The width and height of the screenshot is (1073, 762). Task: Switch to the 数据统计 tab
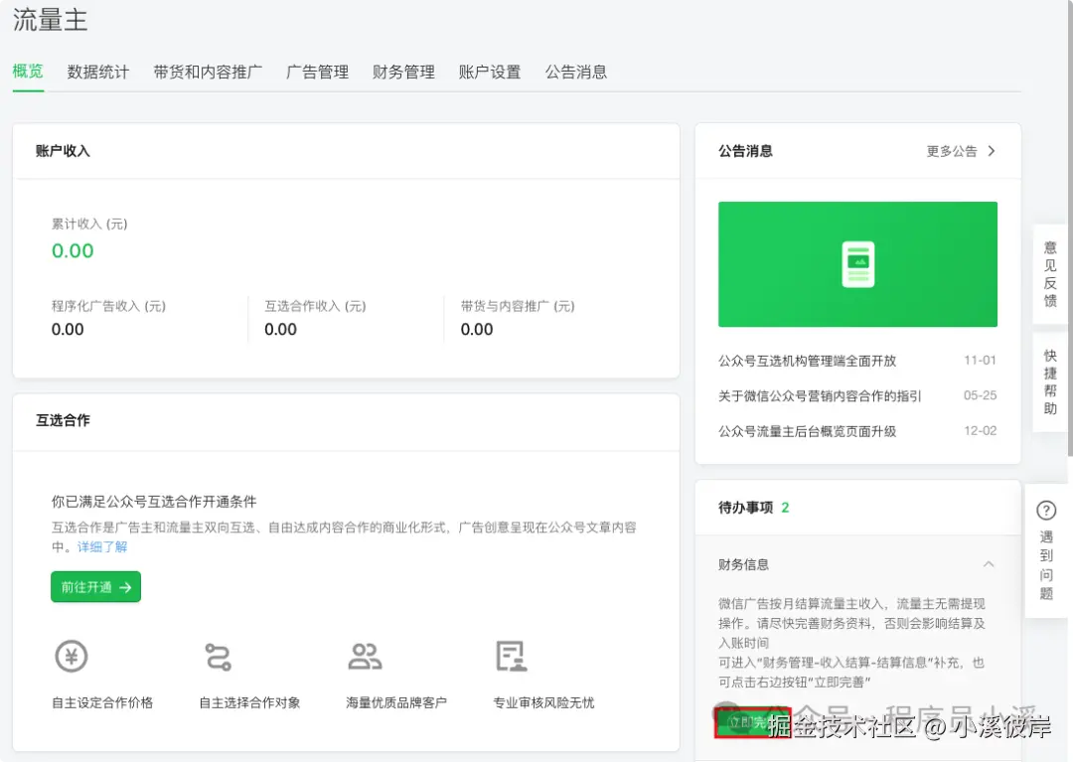click(x=97, y=72)
